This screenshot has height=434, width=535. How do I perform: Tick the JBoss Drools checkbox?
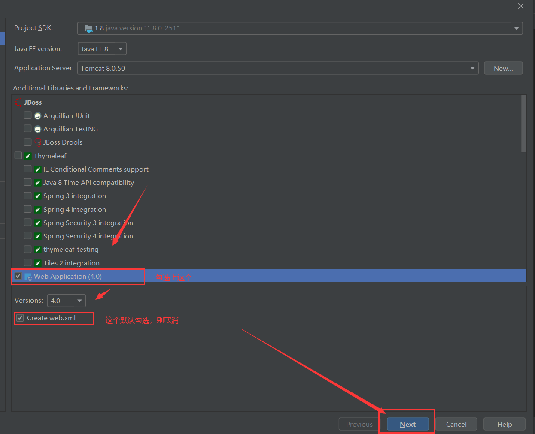tap(28, 142)
